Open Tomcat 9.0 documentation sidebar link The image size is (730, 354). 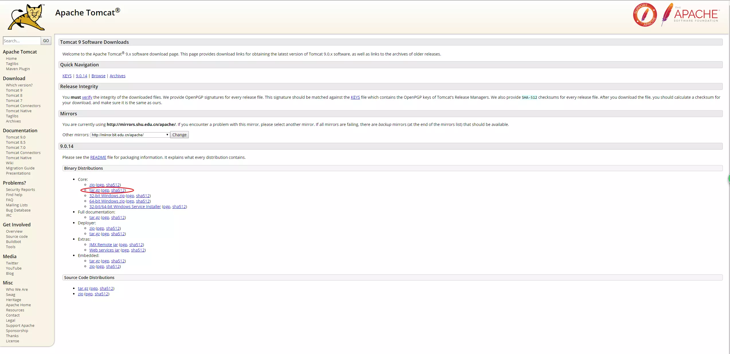click(16, 137)
